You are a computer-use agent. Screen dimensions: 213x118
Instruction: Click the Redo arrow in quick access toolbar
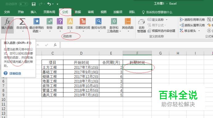41,4
